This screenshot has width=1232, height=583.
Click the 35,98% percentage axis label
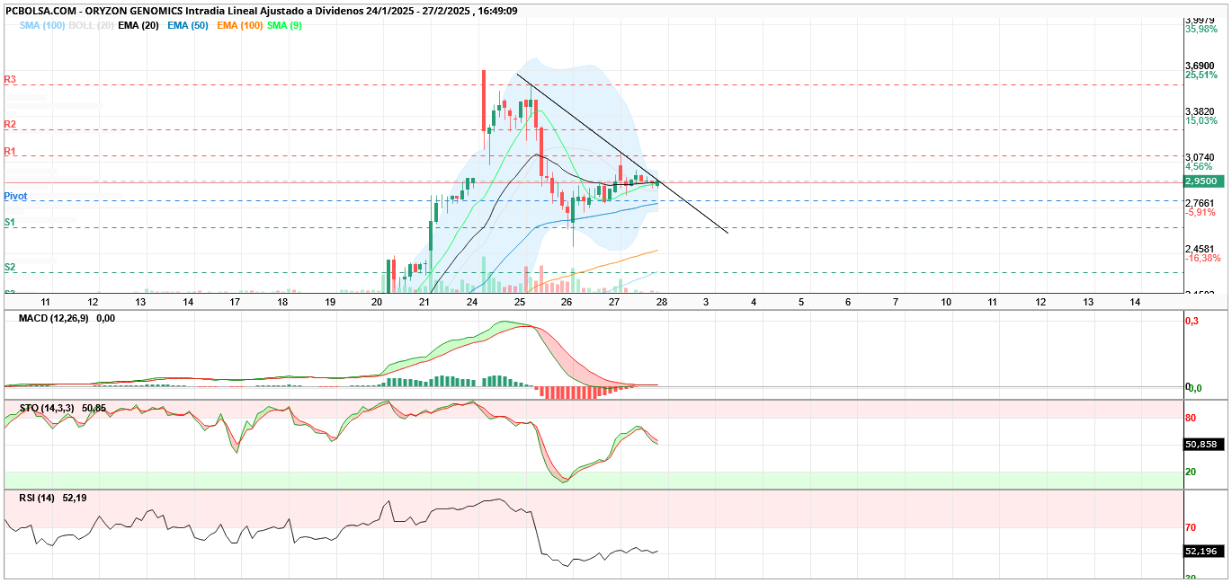pyautogui.click(x=1200, y=30)
